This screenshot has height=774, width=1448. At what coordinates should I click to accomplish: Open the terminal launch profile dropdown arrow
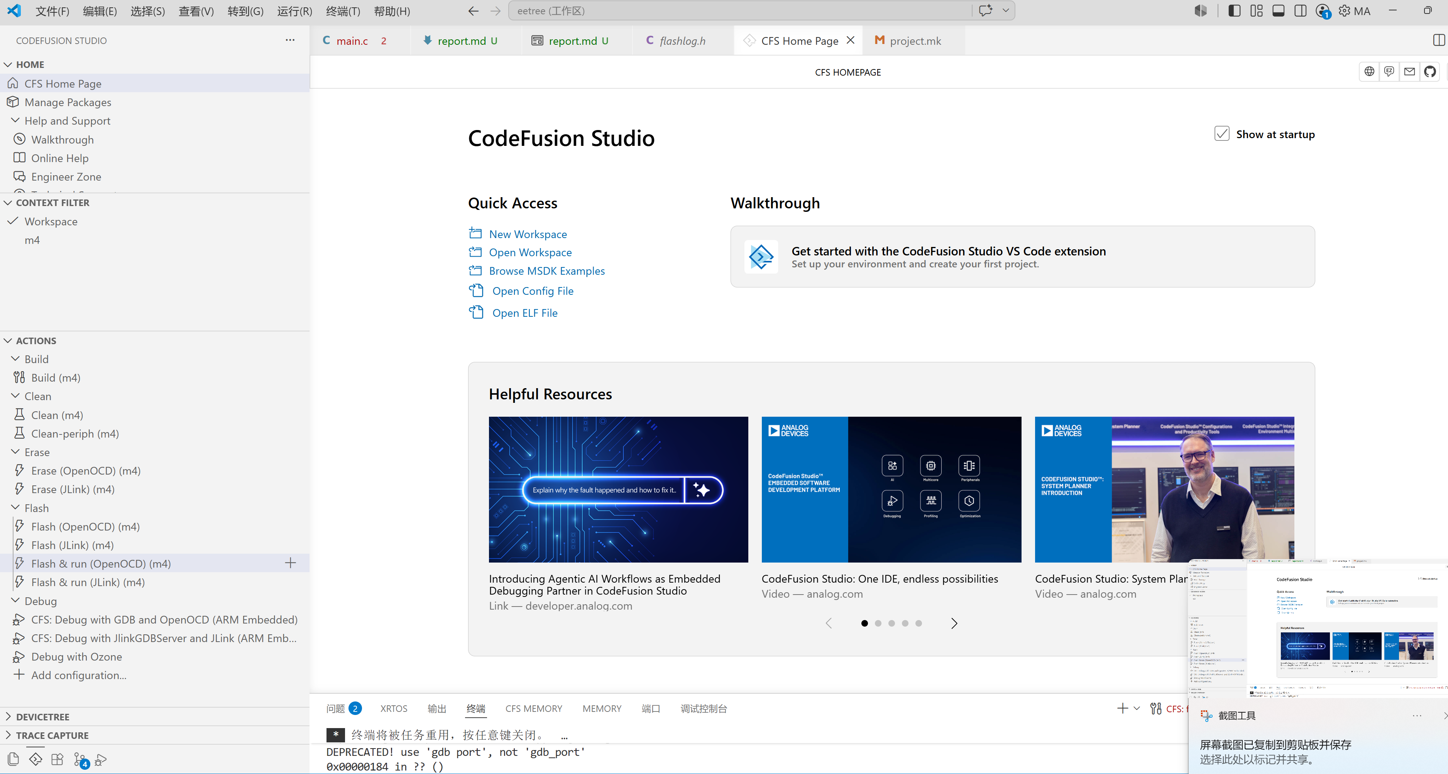(x=1137, y=708)
